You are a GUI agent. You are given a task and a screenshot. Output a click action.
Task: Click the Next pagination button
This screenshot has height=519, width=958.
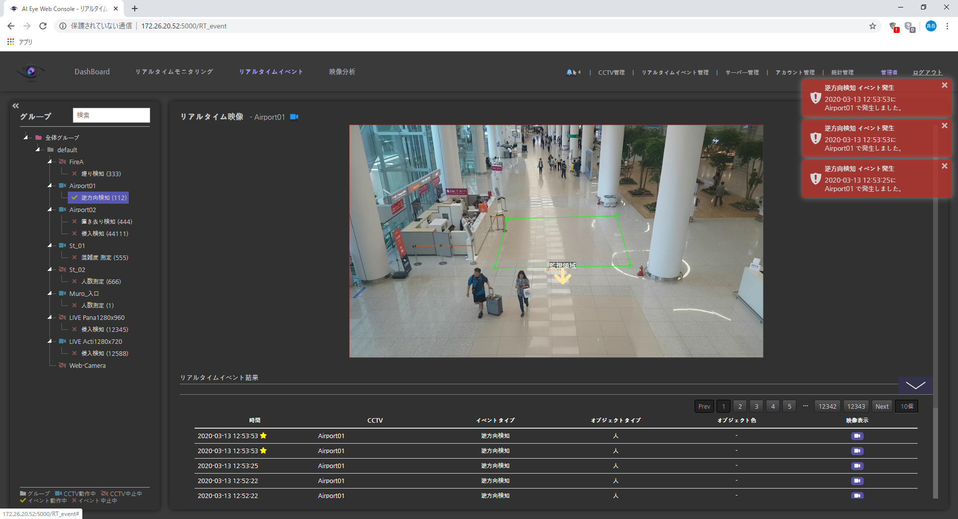pyautogui.click(x=882, y=406)
